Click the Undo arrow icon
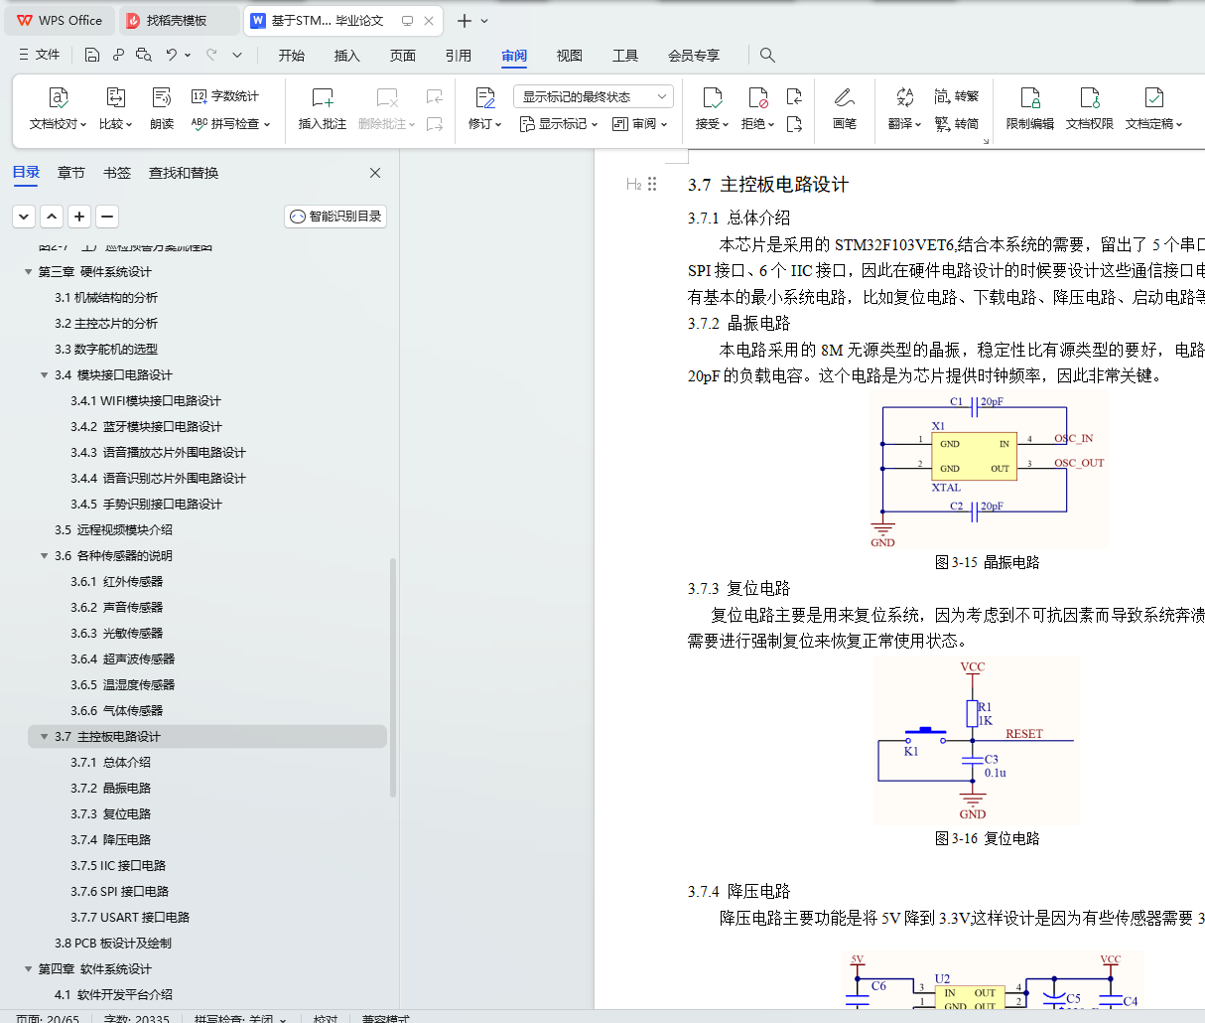 pyautogui.click(x=172, y=55)
